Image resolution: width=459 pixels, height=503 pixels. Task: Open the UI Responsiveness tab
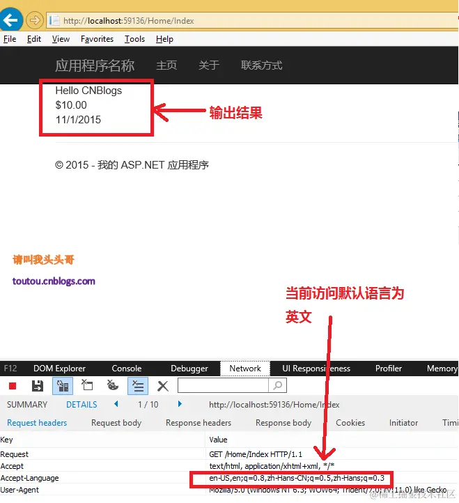pyautogui.click(x=316, y=369)
